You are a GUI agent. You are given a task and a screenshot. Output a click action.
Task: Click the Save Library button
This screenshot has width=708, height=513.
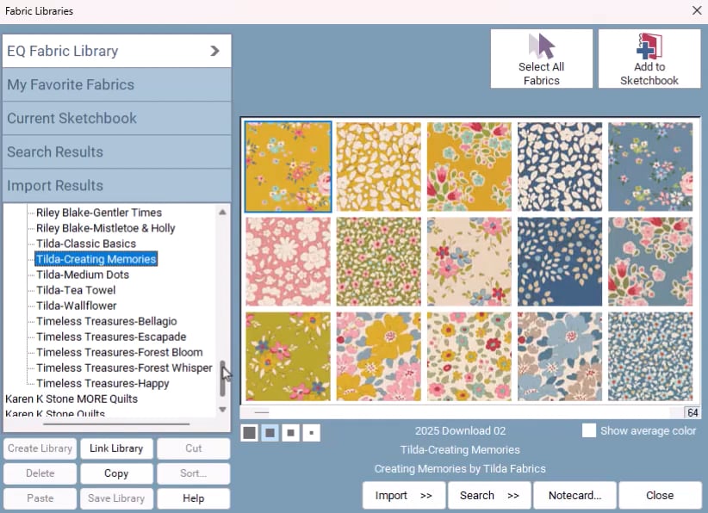116,498
